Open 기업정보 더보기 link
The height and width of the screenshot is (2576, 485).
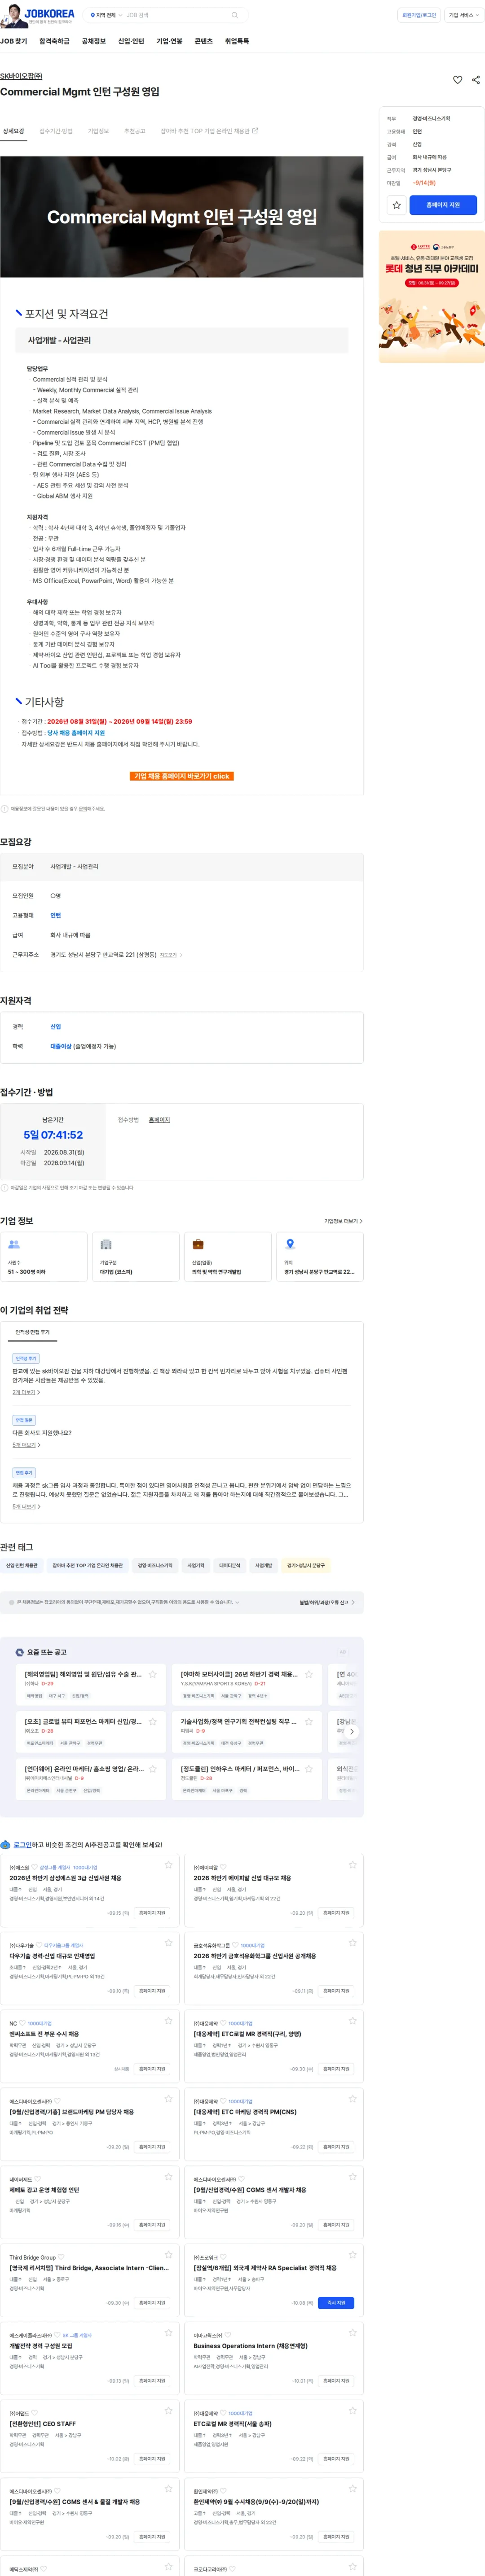[x=343, y=1222]
